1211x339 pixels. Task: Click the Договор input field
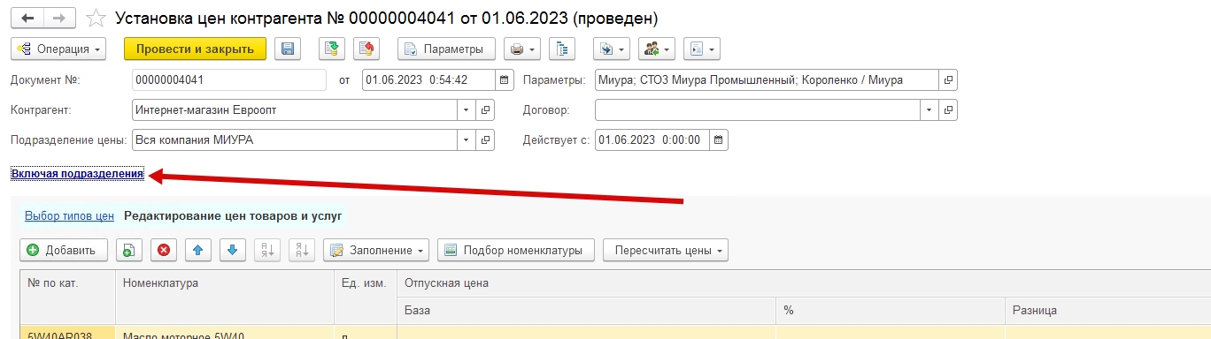pos(758,110)
